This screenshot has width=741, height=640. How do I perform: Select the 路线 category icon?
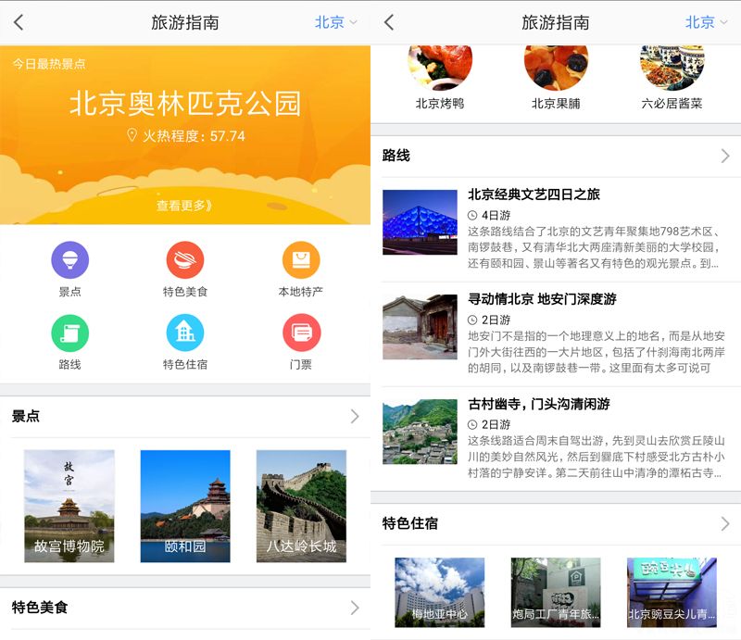pyautogui.click(x=69, y=331)
